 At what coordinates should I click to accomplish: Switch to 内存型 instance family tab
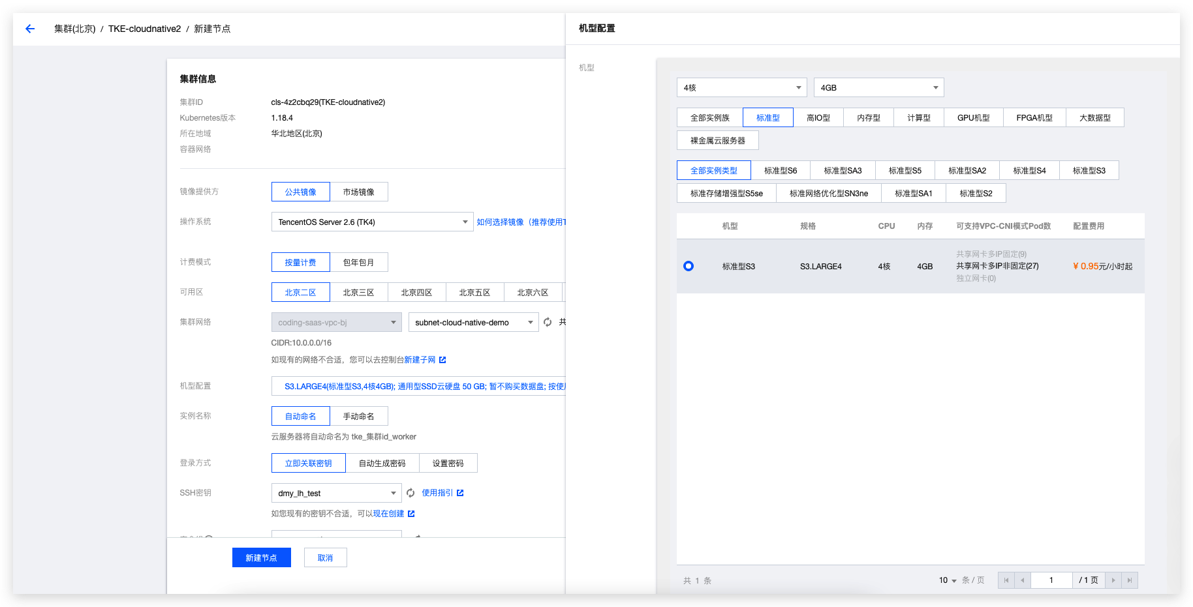869,117
